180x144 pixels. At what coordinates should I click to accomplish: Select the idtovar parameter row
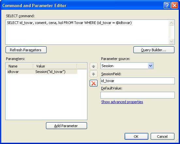[42, 72]
